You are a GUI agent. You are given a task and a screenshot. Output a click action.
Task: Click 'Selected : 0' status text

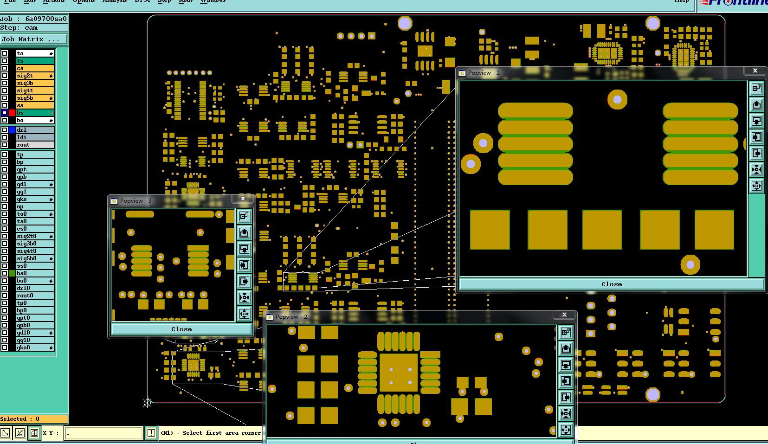pyautogui.click(x=20, y=419)
